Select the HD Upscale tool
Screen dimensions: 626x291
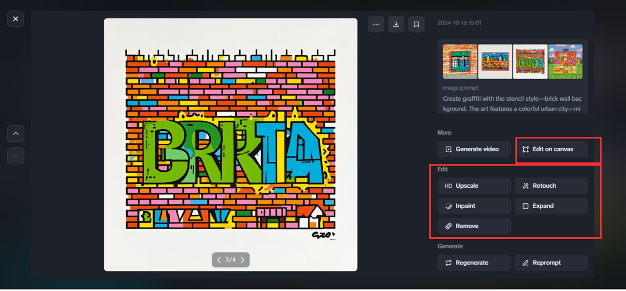click(x=473, y=185)
